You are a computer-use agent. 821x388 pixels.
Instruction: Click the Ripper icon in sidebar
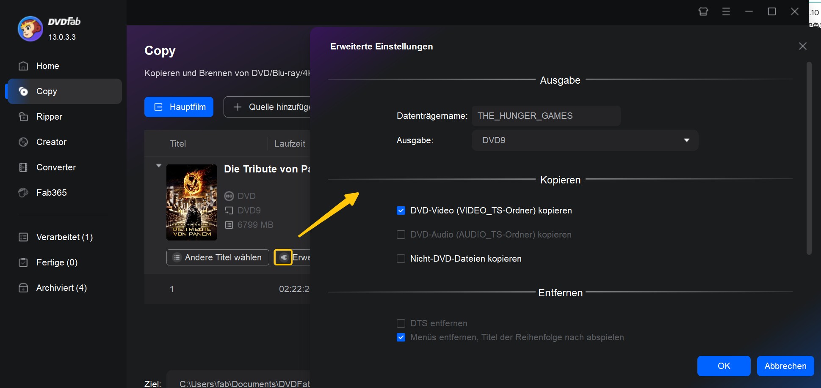click(x=24, y=117)
